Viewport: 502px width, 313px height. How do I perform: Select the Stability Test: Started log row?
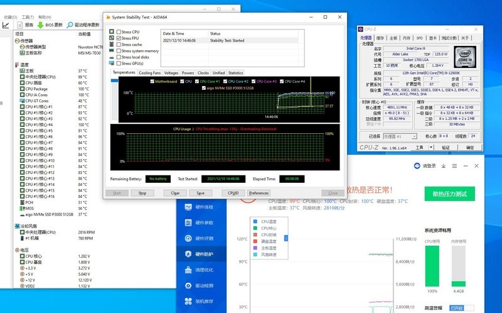(230, 40)
